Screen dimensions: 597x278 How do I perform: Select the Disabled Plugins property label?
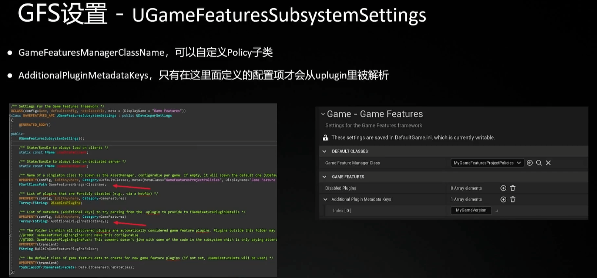tap(341, 188)
